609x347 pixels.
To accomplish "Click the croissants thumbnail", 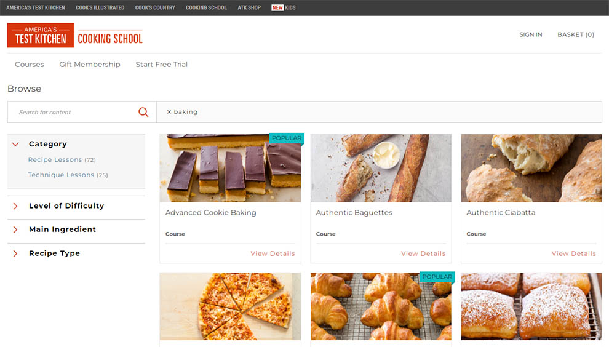I will tap(381, 306).
